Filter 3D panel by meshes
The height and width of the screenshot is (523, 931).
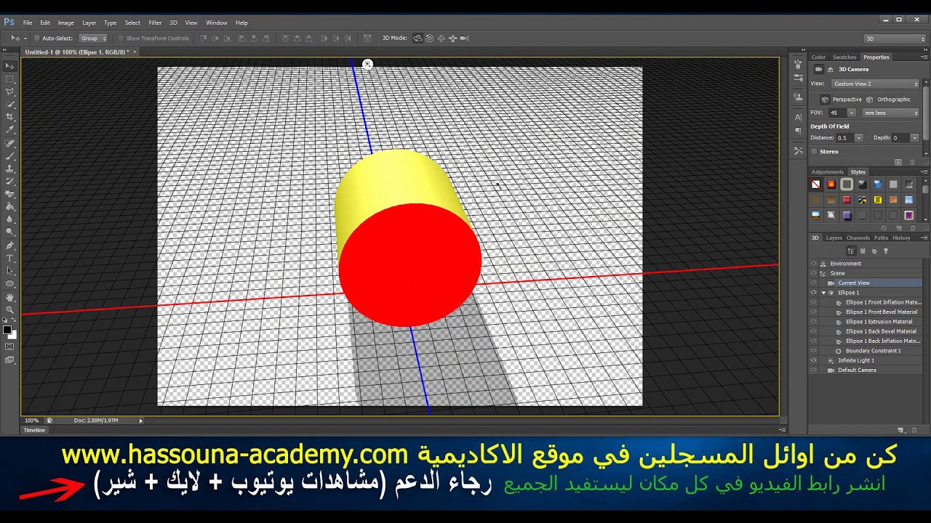(863, 251)
